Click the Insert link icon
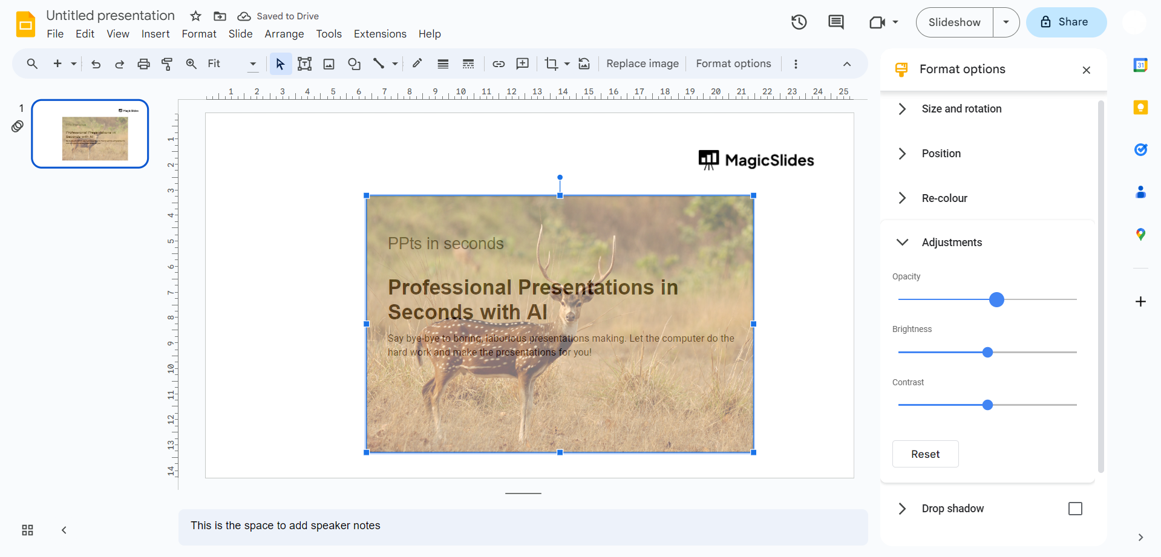 [499, 64]
